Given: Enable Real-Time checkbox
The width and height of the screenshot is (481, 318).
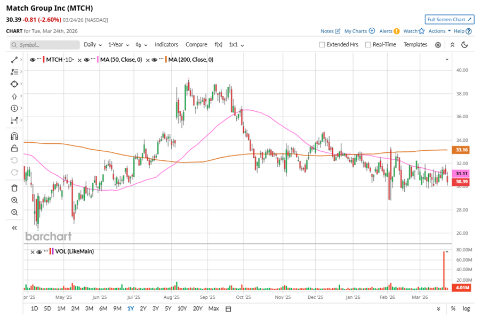Looking at the screenshot, I should click(x=368, y=45).
